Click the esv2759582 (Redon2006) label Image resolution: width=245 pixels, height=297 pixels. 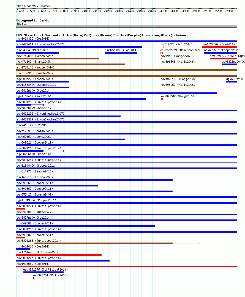point(35,56)
